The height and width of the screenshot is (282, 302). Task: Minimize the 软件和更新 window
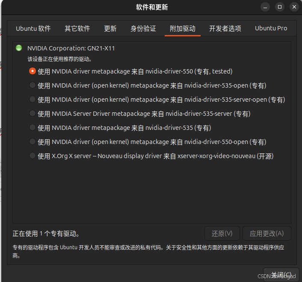(265, 7)
